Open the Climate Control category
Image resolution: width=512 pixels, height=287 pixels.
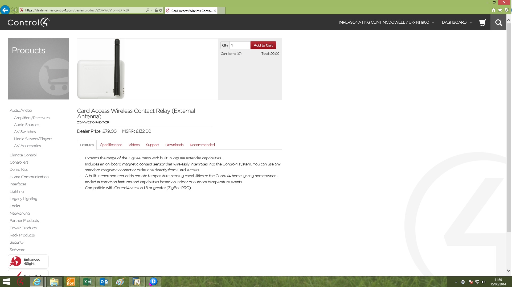tap(23, 155)
